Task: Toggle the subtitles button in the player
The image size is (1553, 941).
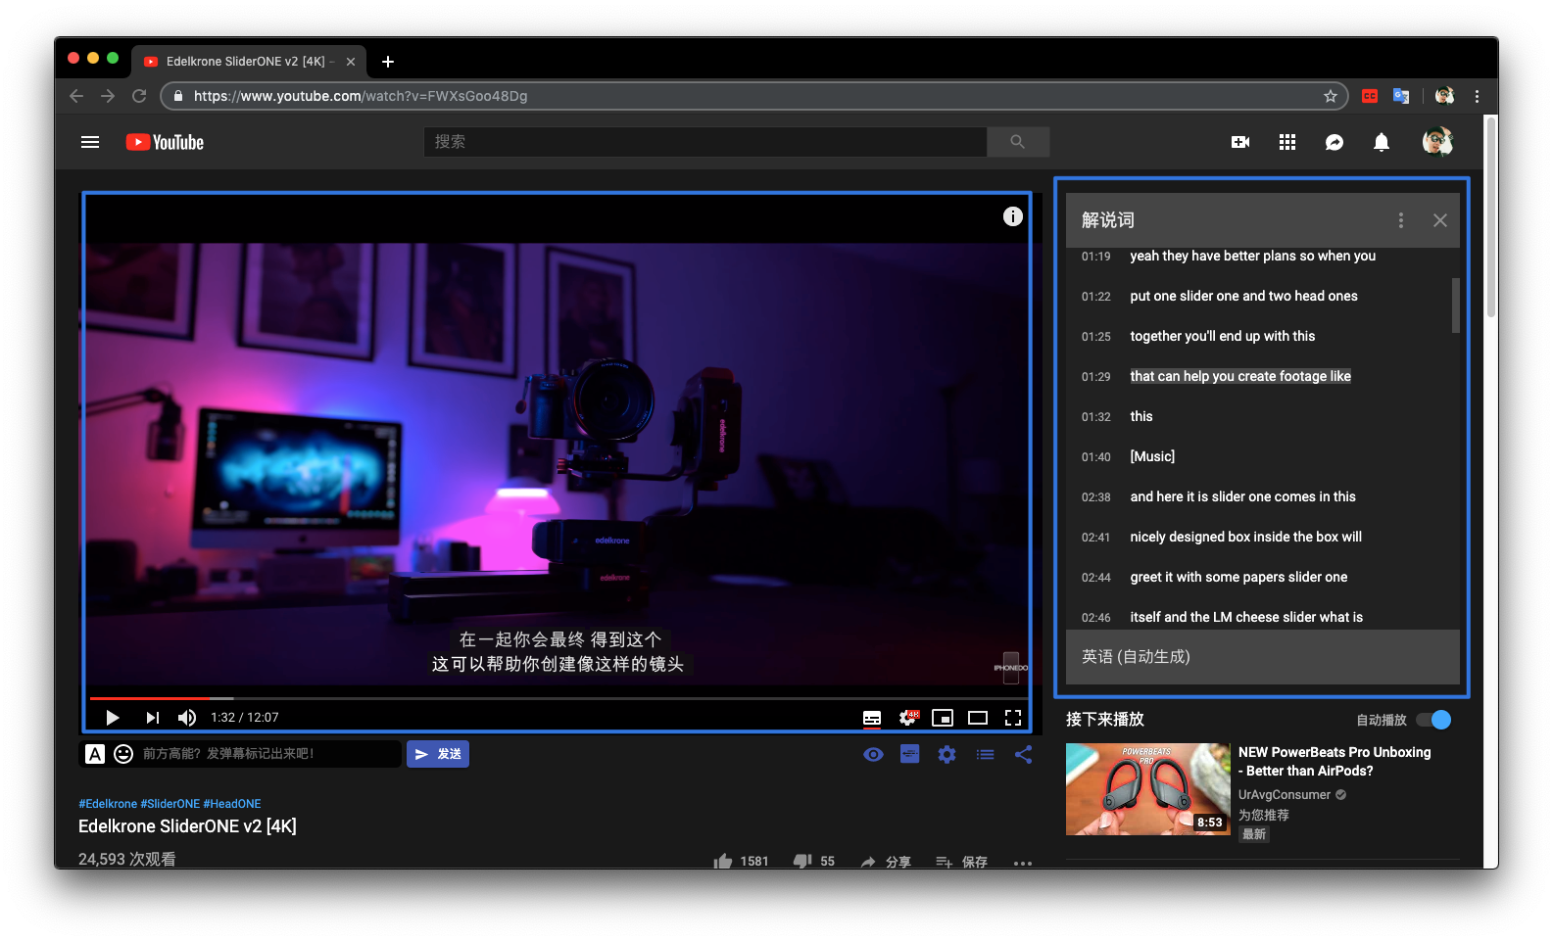Action: (872, 718)
